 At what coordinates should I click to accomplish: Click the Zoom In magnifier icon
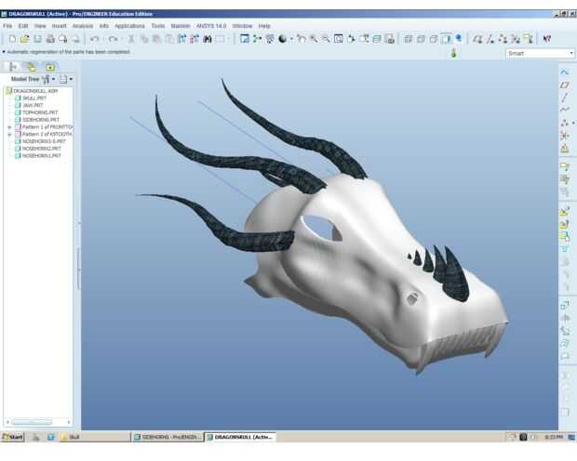[x=313, y=39]
